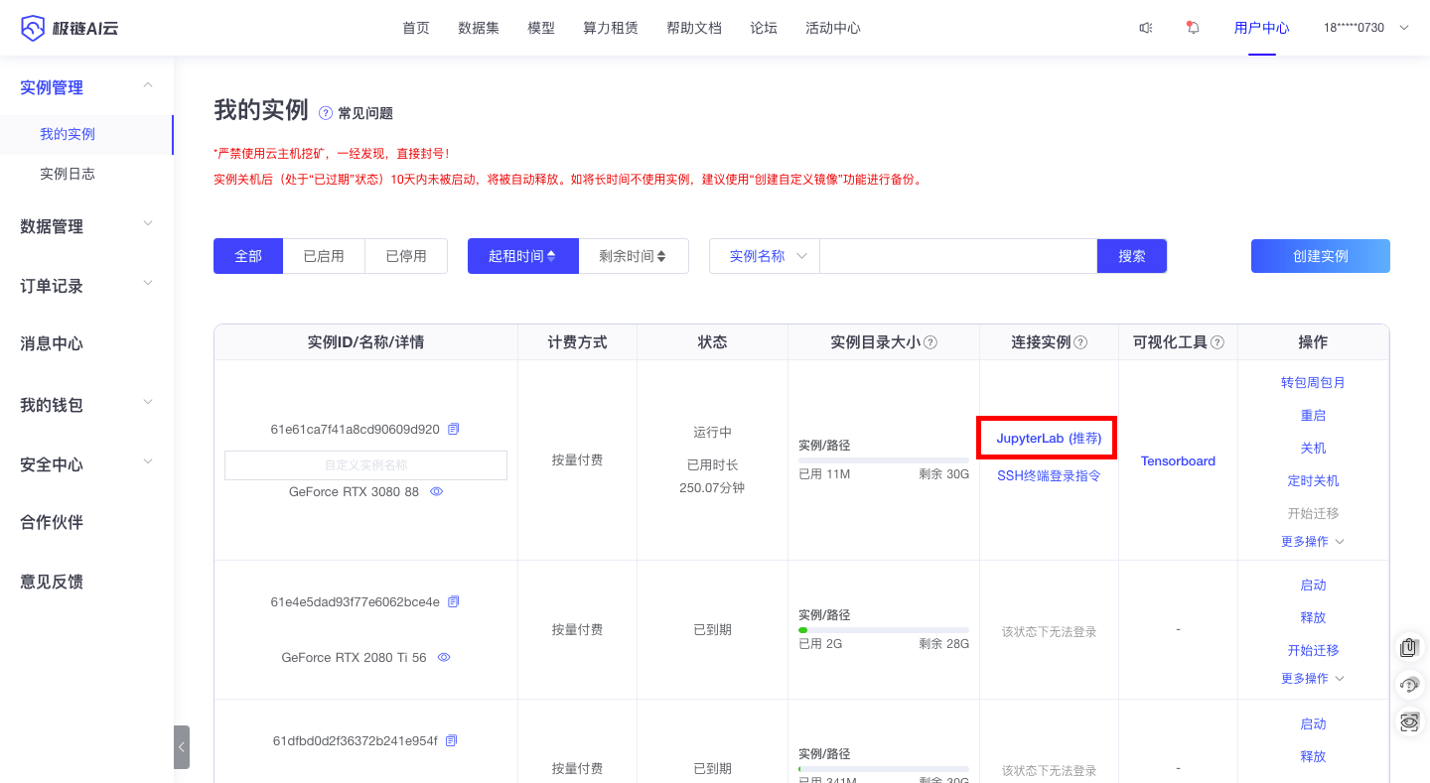Click the disk usage progress bar
The width and height of the screenshot is (1430, 783).
point(882,458)
